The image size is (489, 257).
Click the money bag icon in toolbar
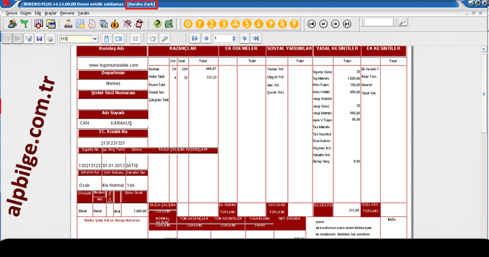(115, 24)
